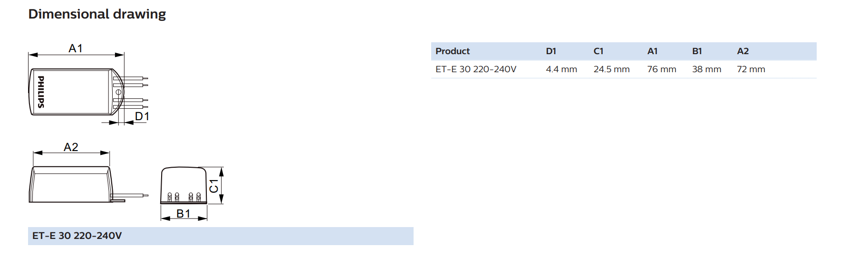Click the ET-E 30 220-240V table row name
Image resolution: width=859 pixels, height=257 pixels.
coord(476,69)
